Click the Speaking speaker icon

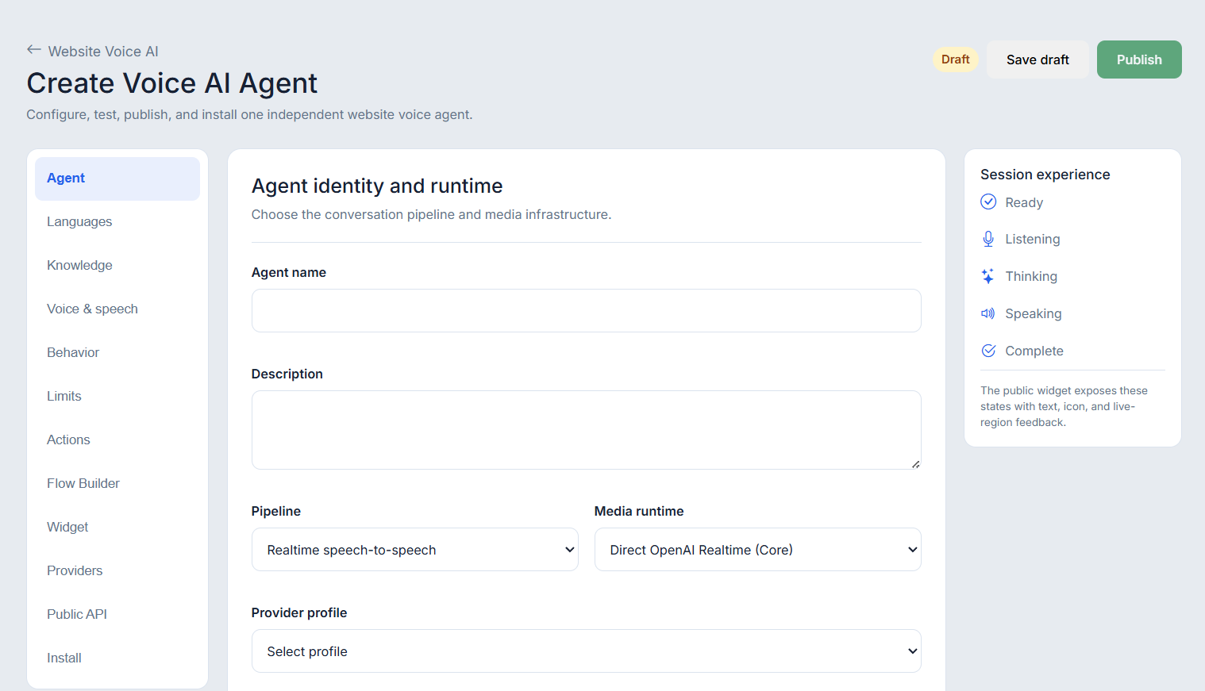click(988, 313)
